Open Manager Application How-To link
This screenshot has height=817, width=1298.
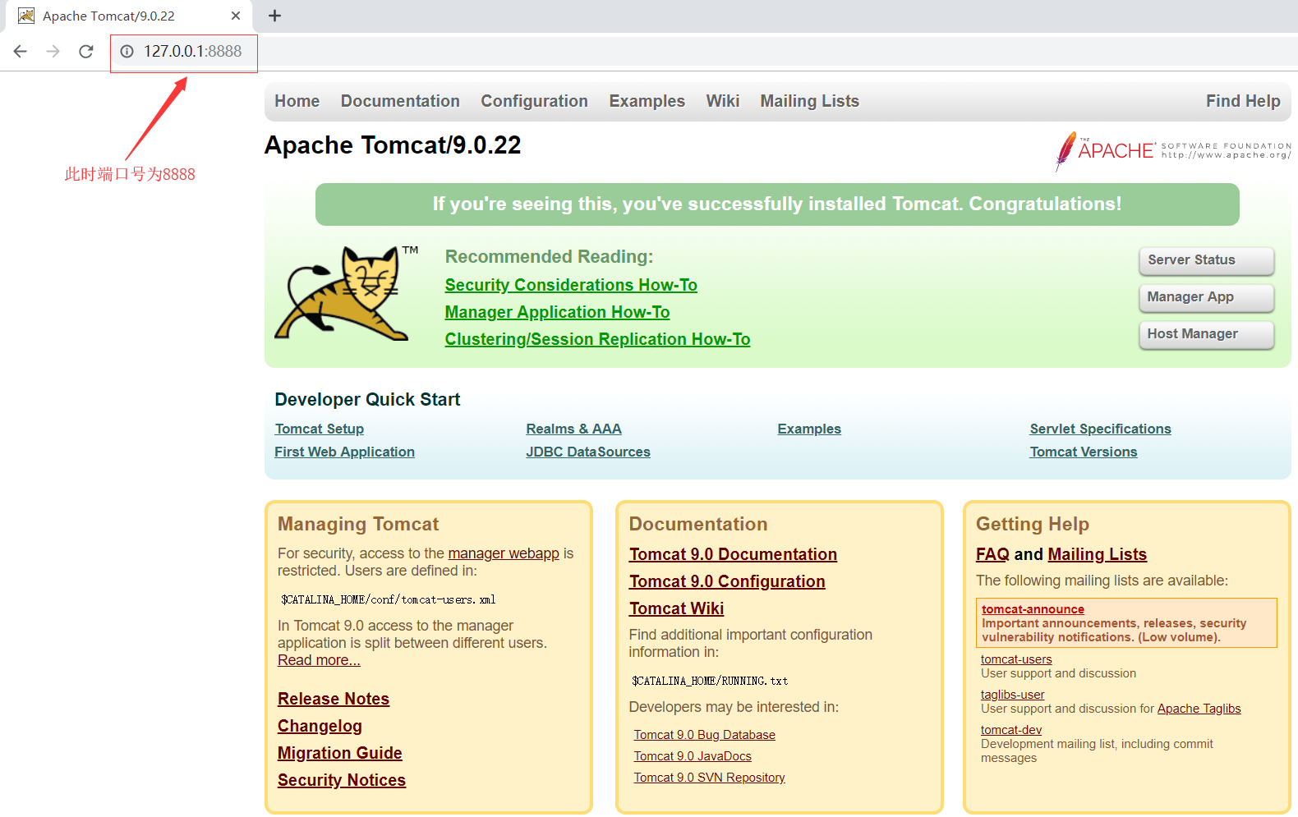(x=557, y=312)
